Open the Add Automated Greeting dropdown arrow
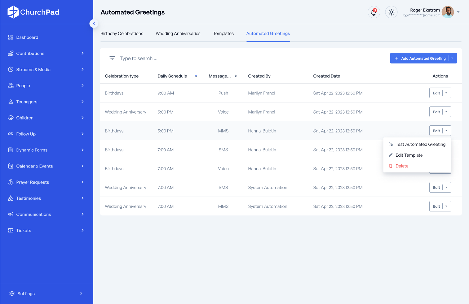469x304 pixels. pyautogui.click(x=452, y=59)
